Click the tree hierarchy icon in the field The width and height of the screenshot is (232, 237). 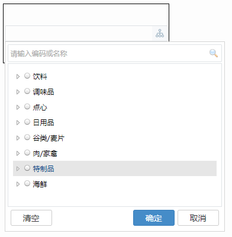tap(160, 33)
